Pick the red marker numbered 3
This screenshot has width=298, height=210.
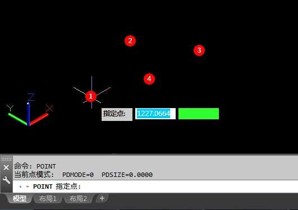click(x=199, y=50)
